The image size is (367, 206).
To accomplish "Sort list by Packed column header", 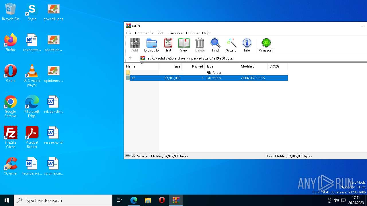I will tap(193, 66).
